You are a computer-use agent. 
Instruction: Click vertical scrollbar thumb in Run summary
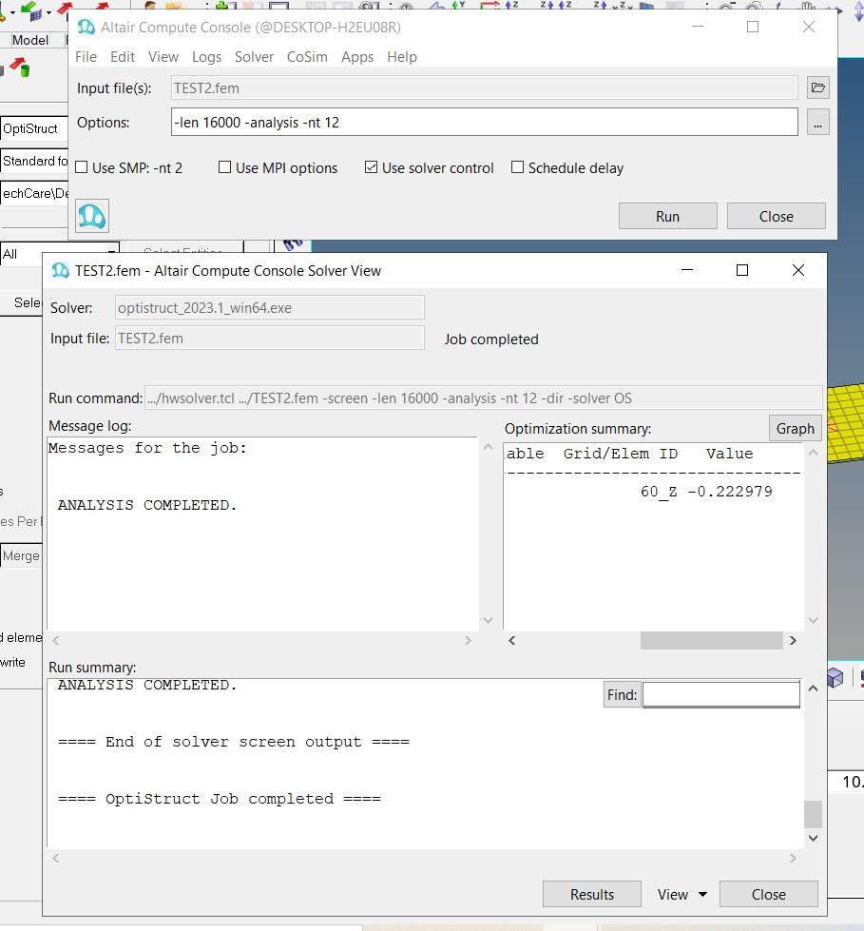point(813,814)
